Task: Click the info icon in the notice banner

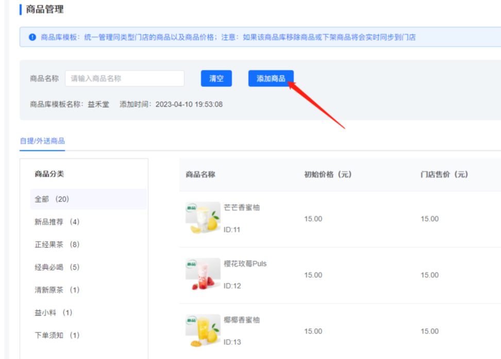Action: pyautogui.click(x=32, y=37)
